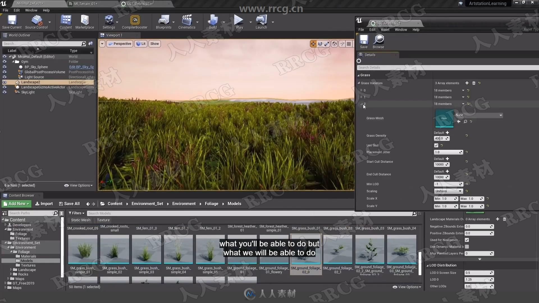Image resolution: width=539 pixels, height=303 pixels.
Task: Switch to Texture tab in Content Browser
Action: tap(103, 220)
